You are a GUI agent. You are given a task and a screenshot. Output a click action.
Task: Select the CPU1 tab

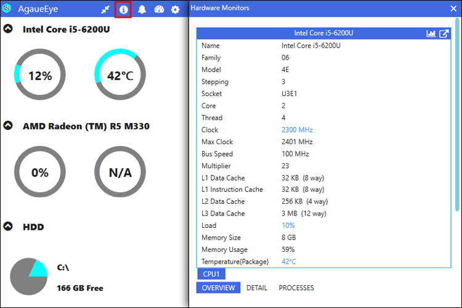pos(211,274)
